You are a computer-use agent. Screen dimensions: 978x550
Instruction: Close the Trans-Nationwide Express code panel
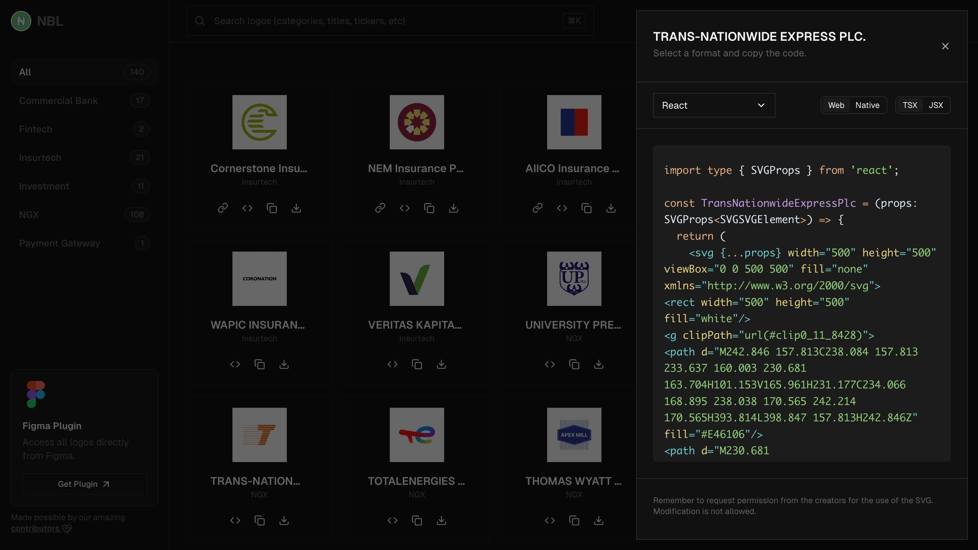[945, 46]
